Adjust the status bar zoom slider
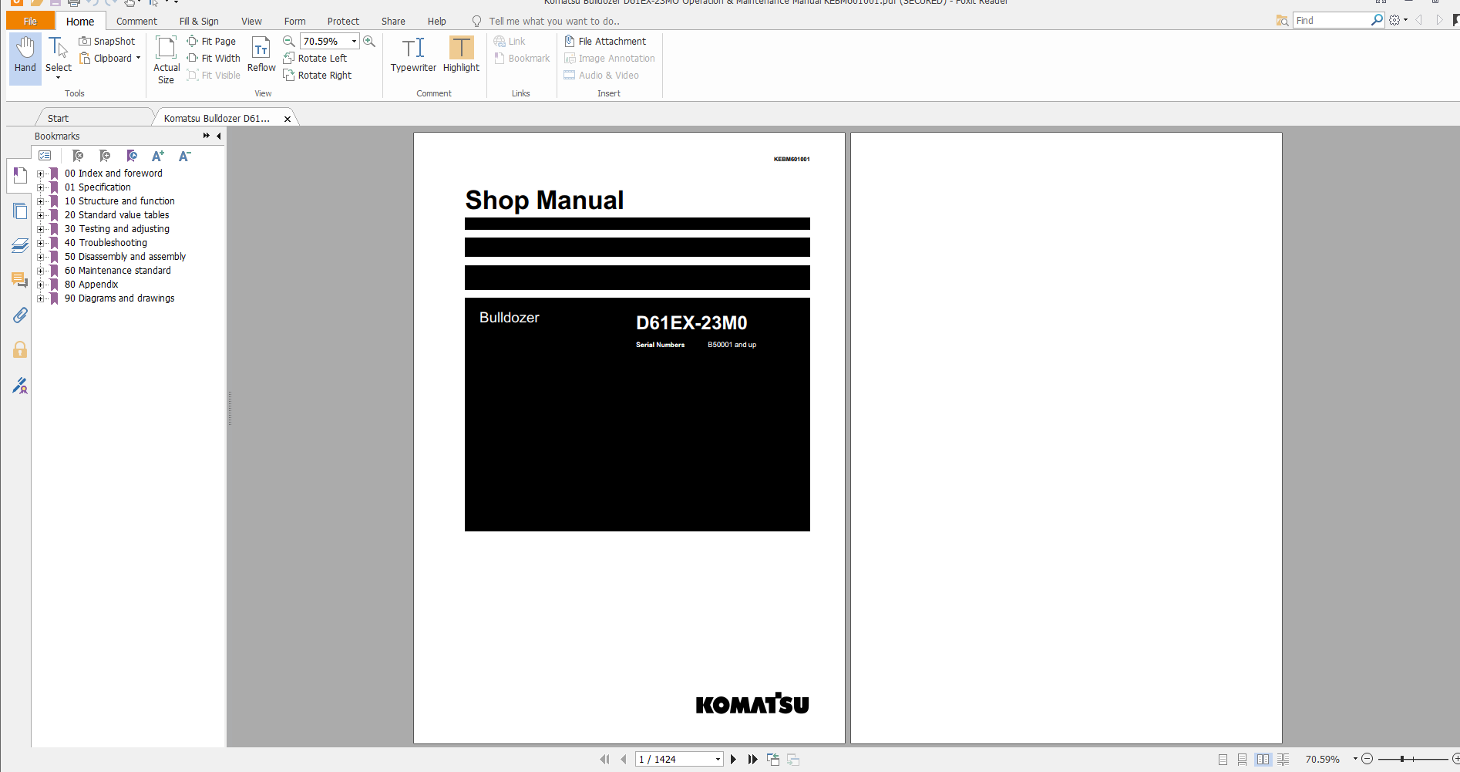This screenshot has width=1460, height=772. (x=1402, y=760)
